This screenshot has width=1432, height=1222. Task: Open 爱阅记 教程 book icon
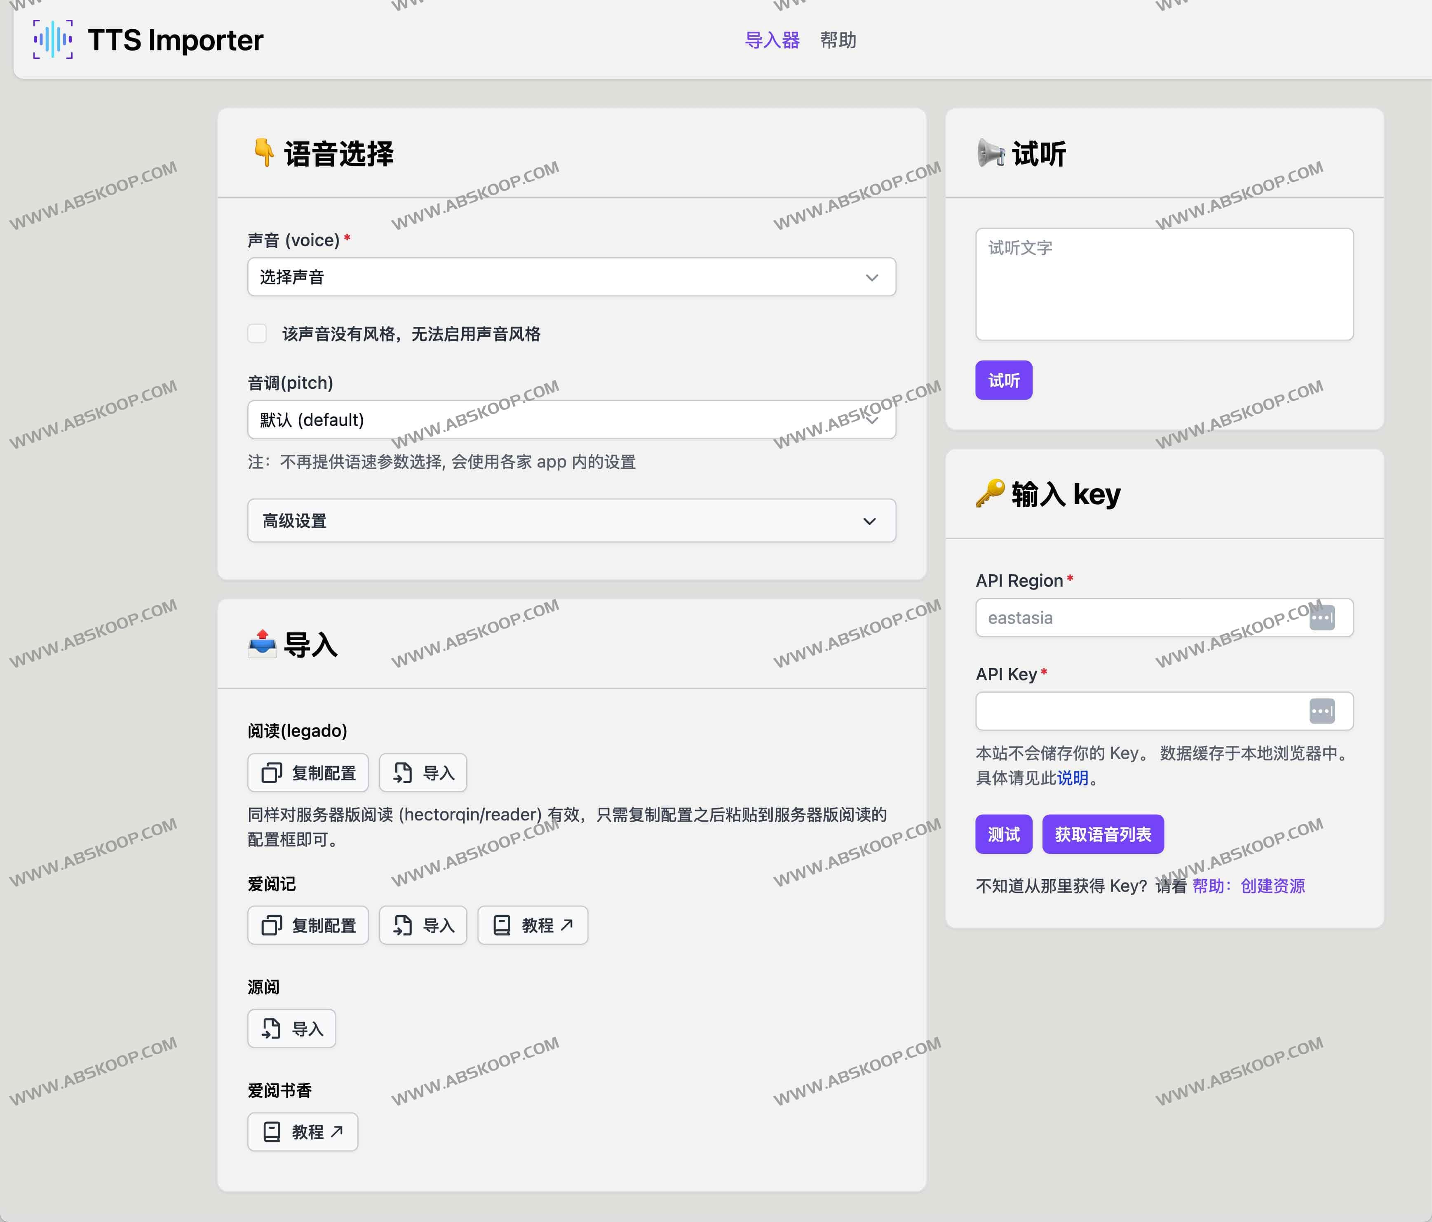coord(502,926)
